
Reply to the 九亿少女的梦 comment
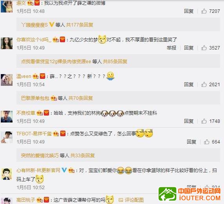189,48
